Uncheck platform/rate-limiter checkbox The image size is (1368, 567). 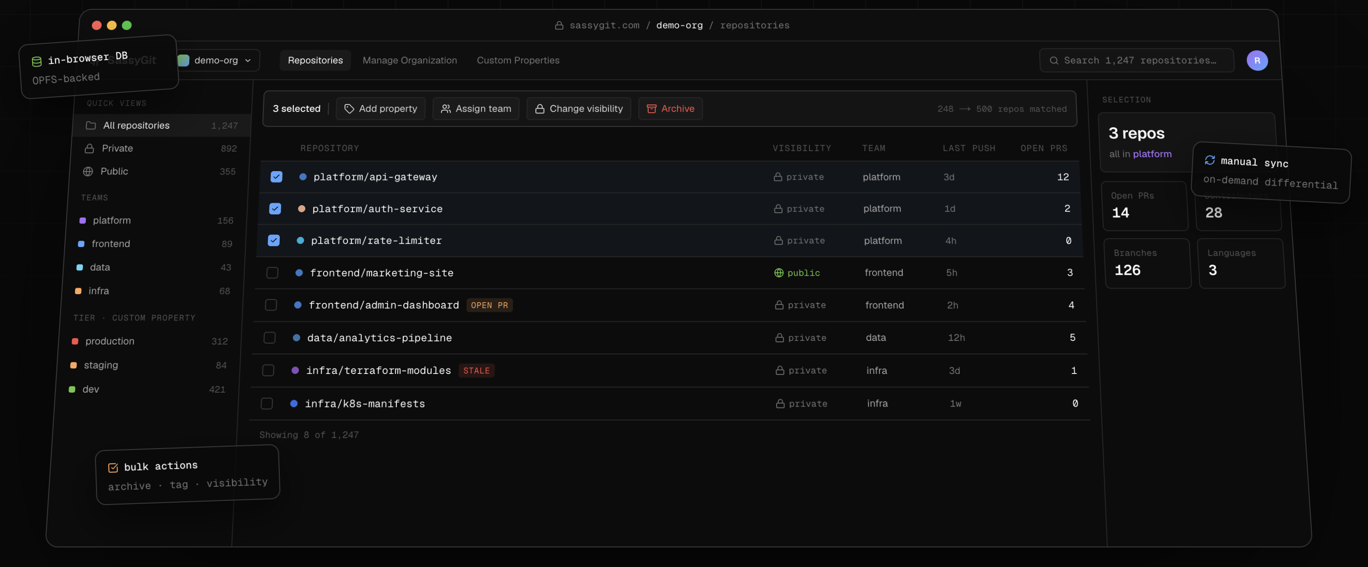274,241
